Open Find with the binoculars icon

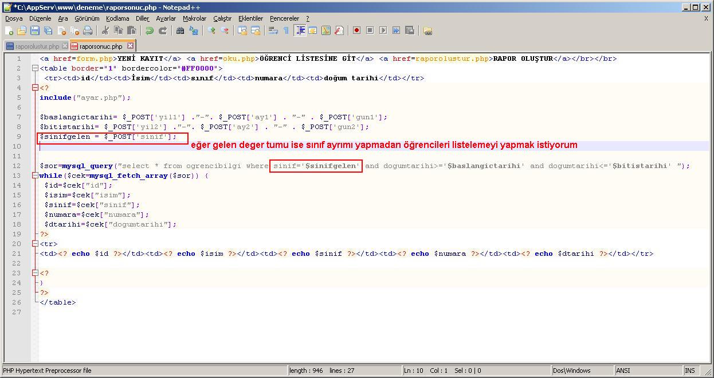[x=181, y=30]
